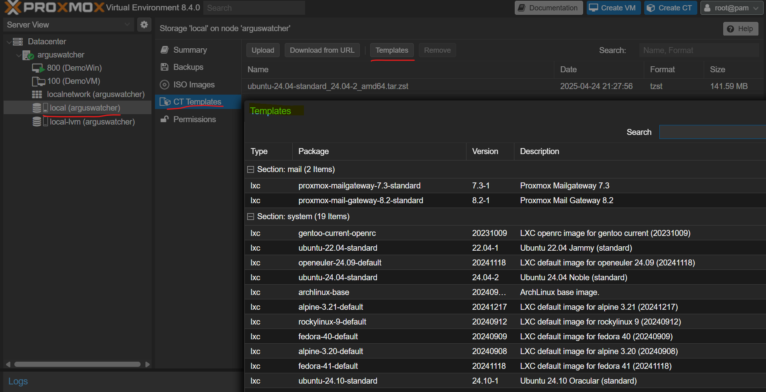
Task: Focus the Name, Format search field
Action: coord(699,50)
